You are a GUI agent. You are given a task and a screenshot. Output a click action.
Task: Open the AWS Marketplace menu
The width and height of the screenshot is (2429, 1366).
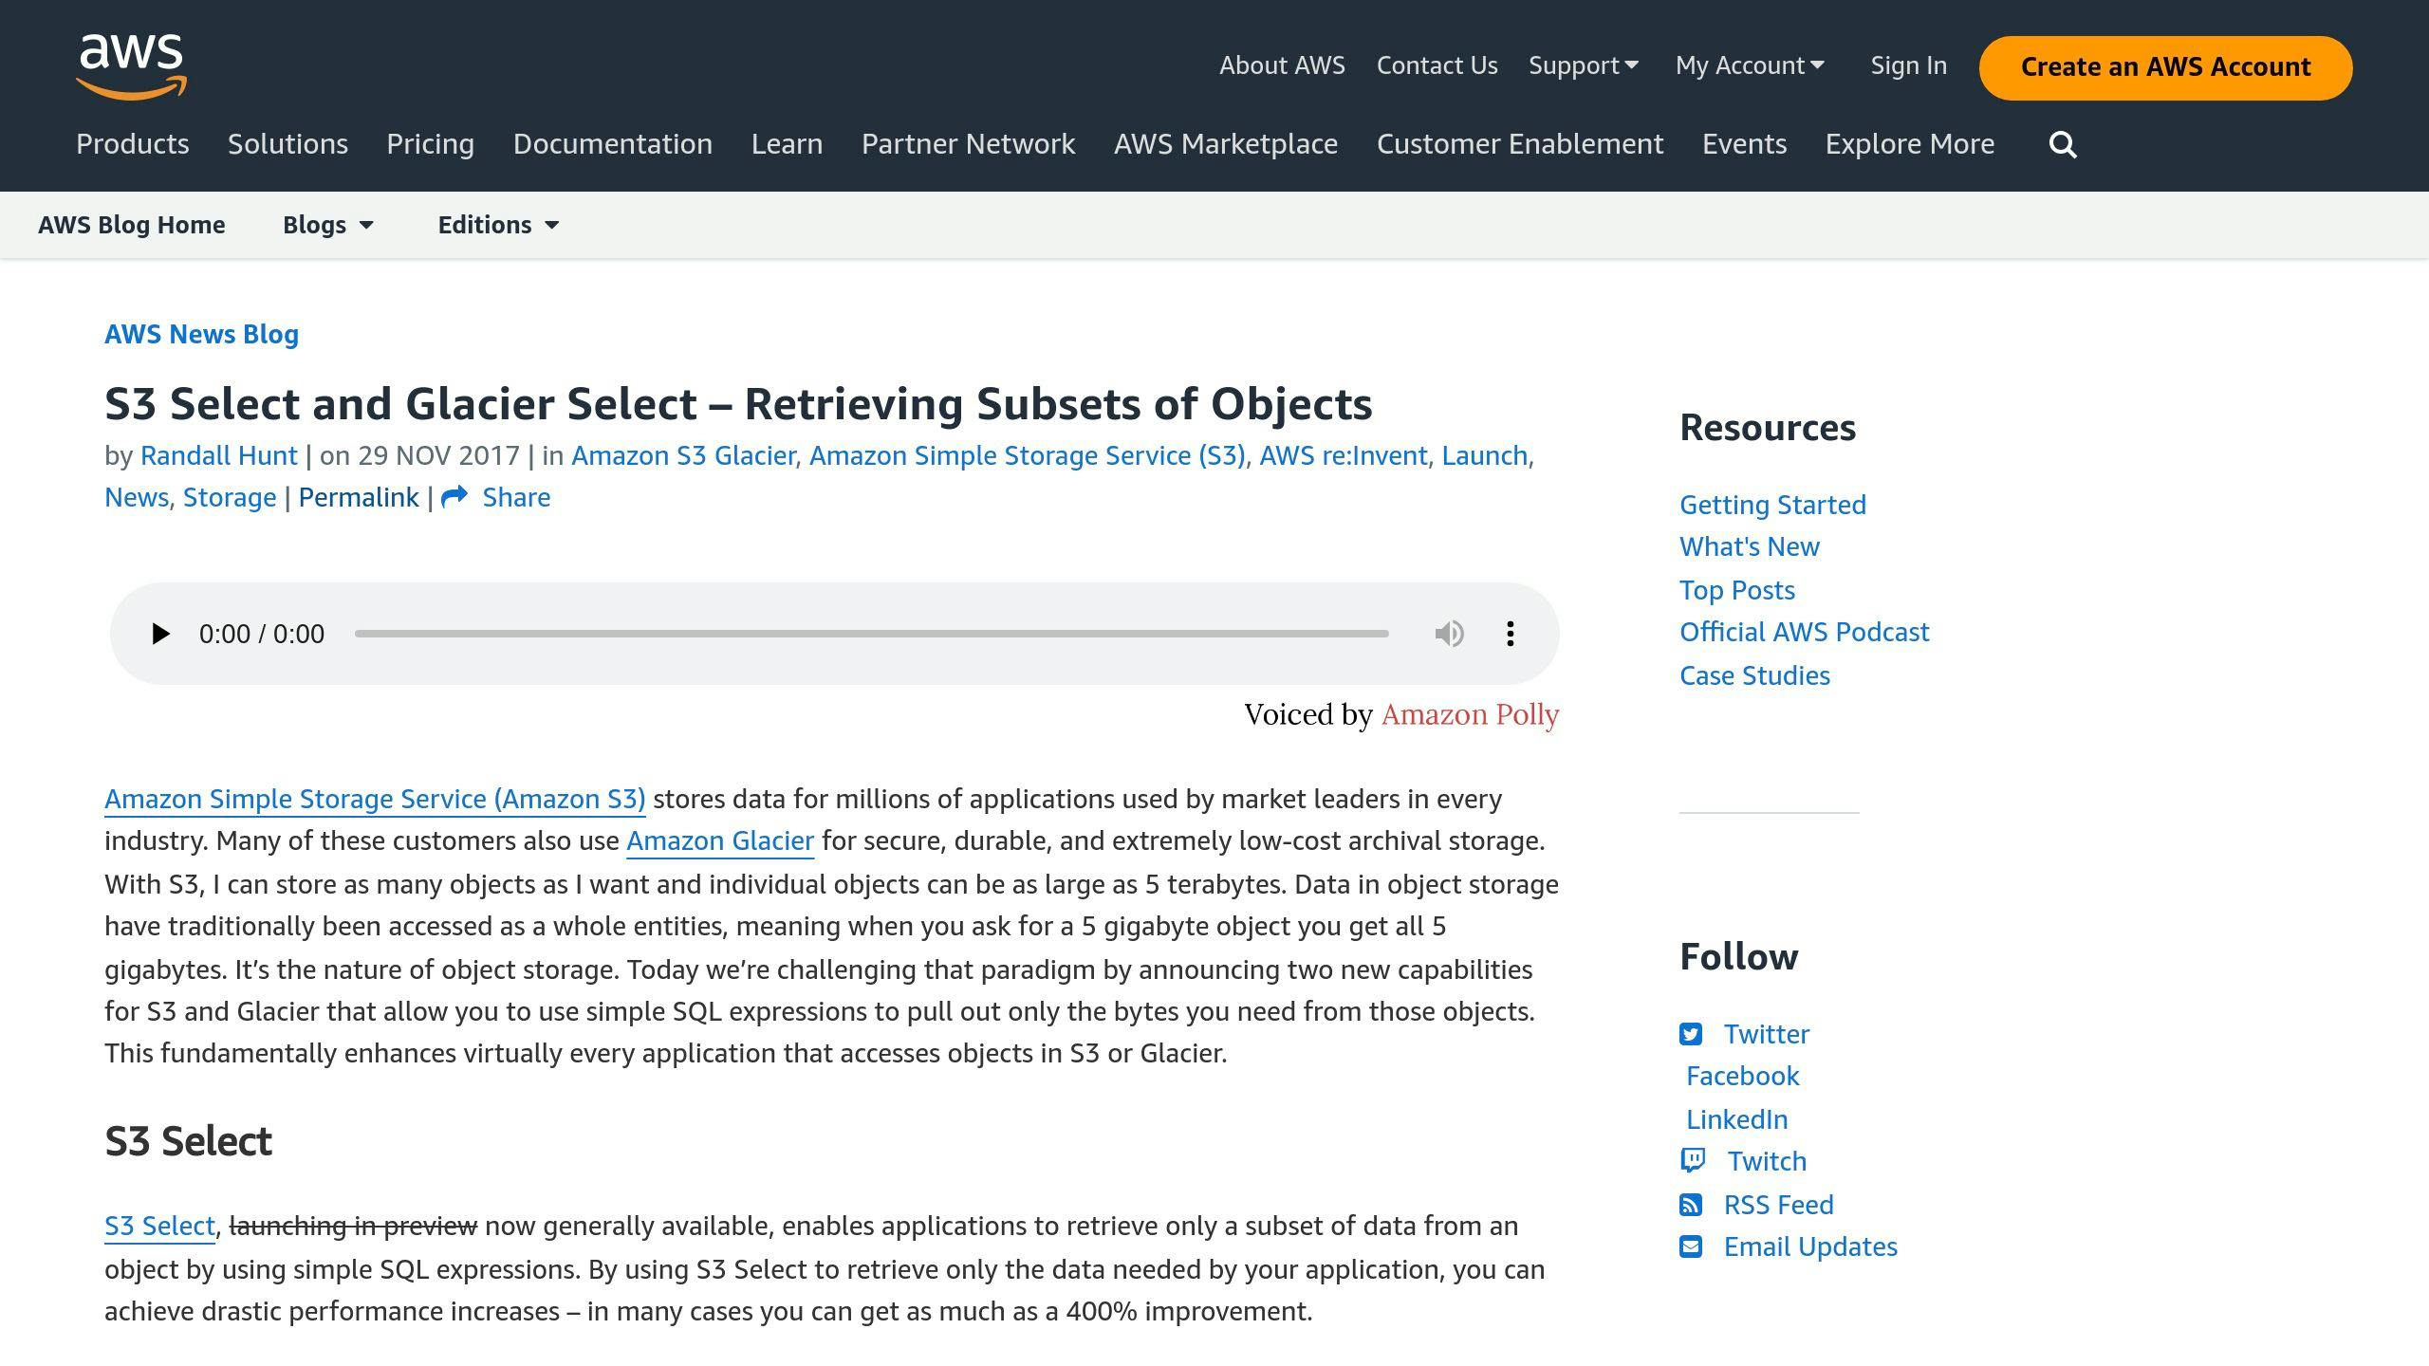pos(1226,144)
